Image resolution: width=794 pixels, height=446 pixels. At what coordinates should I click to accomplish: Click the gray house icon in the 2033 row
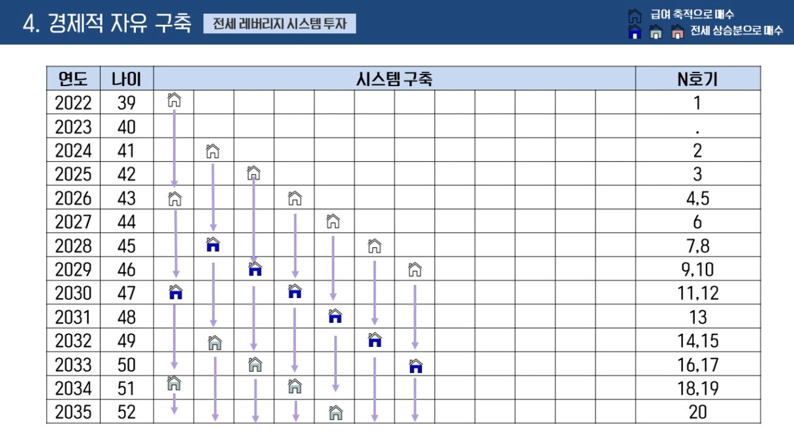pos(255,364)
